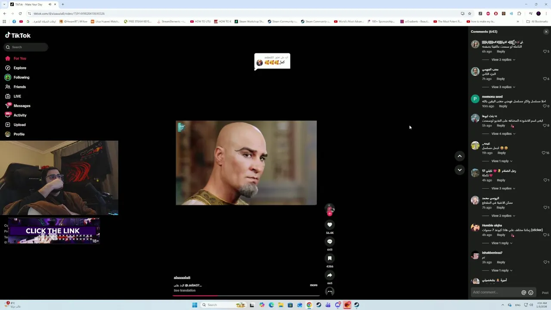Open All Bookmarks folder

(x=537, y=21)
